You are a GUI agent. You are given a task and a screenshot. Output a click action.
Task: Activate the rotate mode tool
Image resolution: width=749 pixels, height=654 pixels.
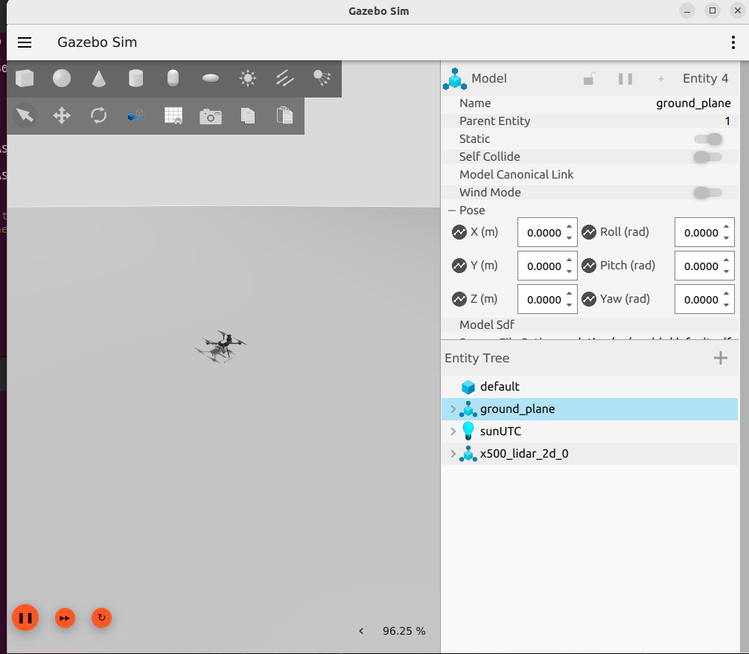tap(99, 115)
